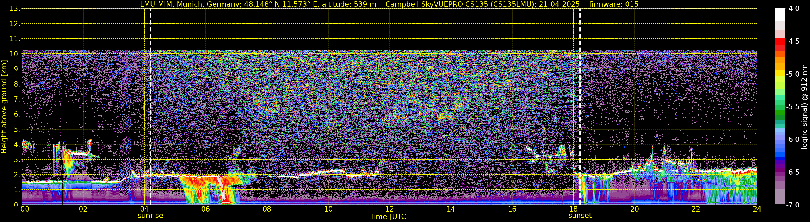Click the '16' time axis tick label
810x222 pixels.
coord(512,209)
